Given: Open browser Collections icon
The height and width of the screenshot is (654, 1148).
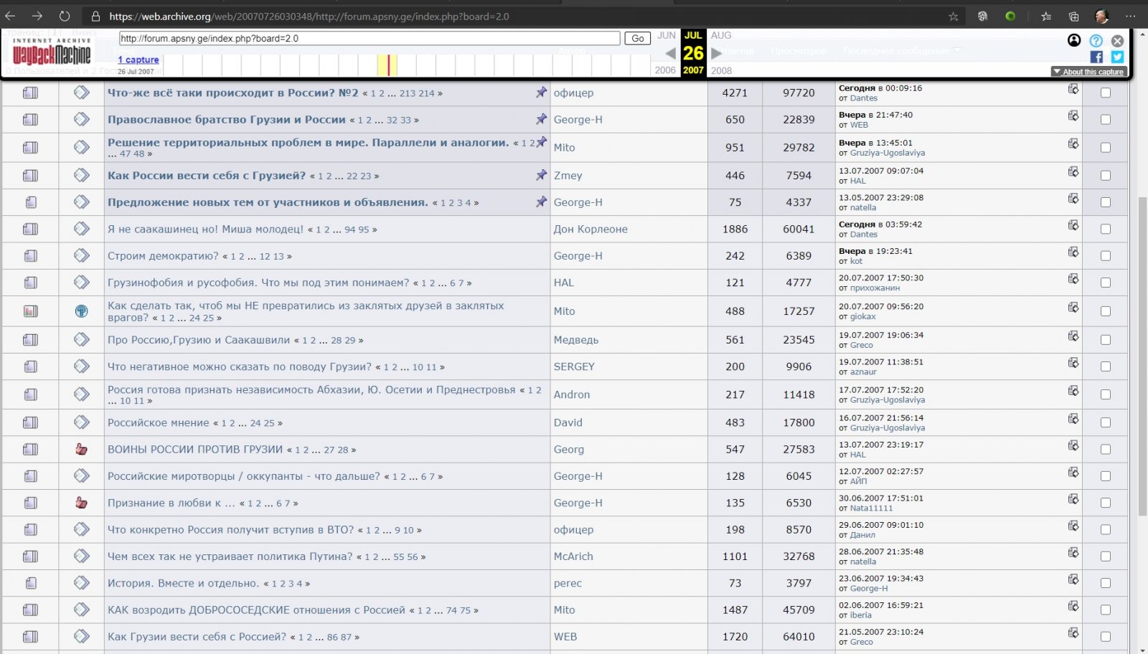Looking at the screenshot, I should tap(1073, 16).
